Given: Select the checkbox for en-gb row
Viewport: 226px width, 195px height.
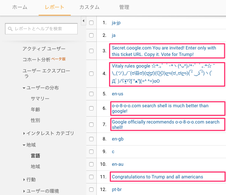Looking at the screenshot, I should click(x=91, y=139).
